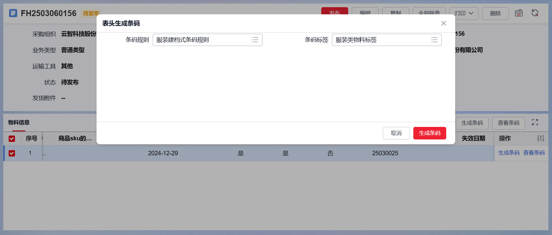Click the document icon beside FH2503060156
This screenshot has width=552, height=235.
coord(13,13)
